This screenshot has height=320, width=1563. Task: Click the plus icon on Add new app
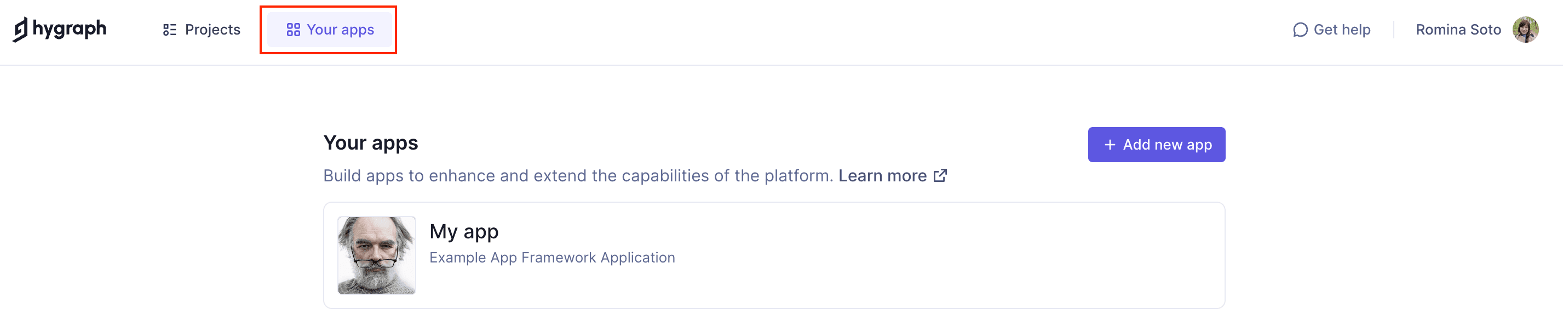[x=1110, y=145]
